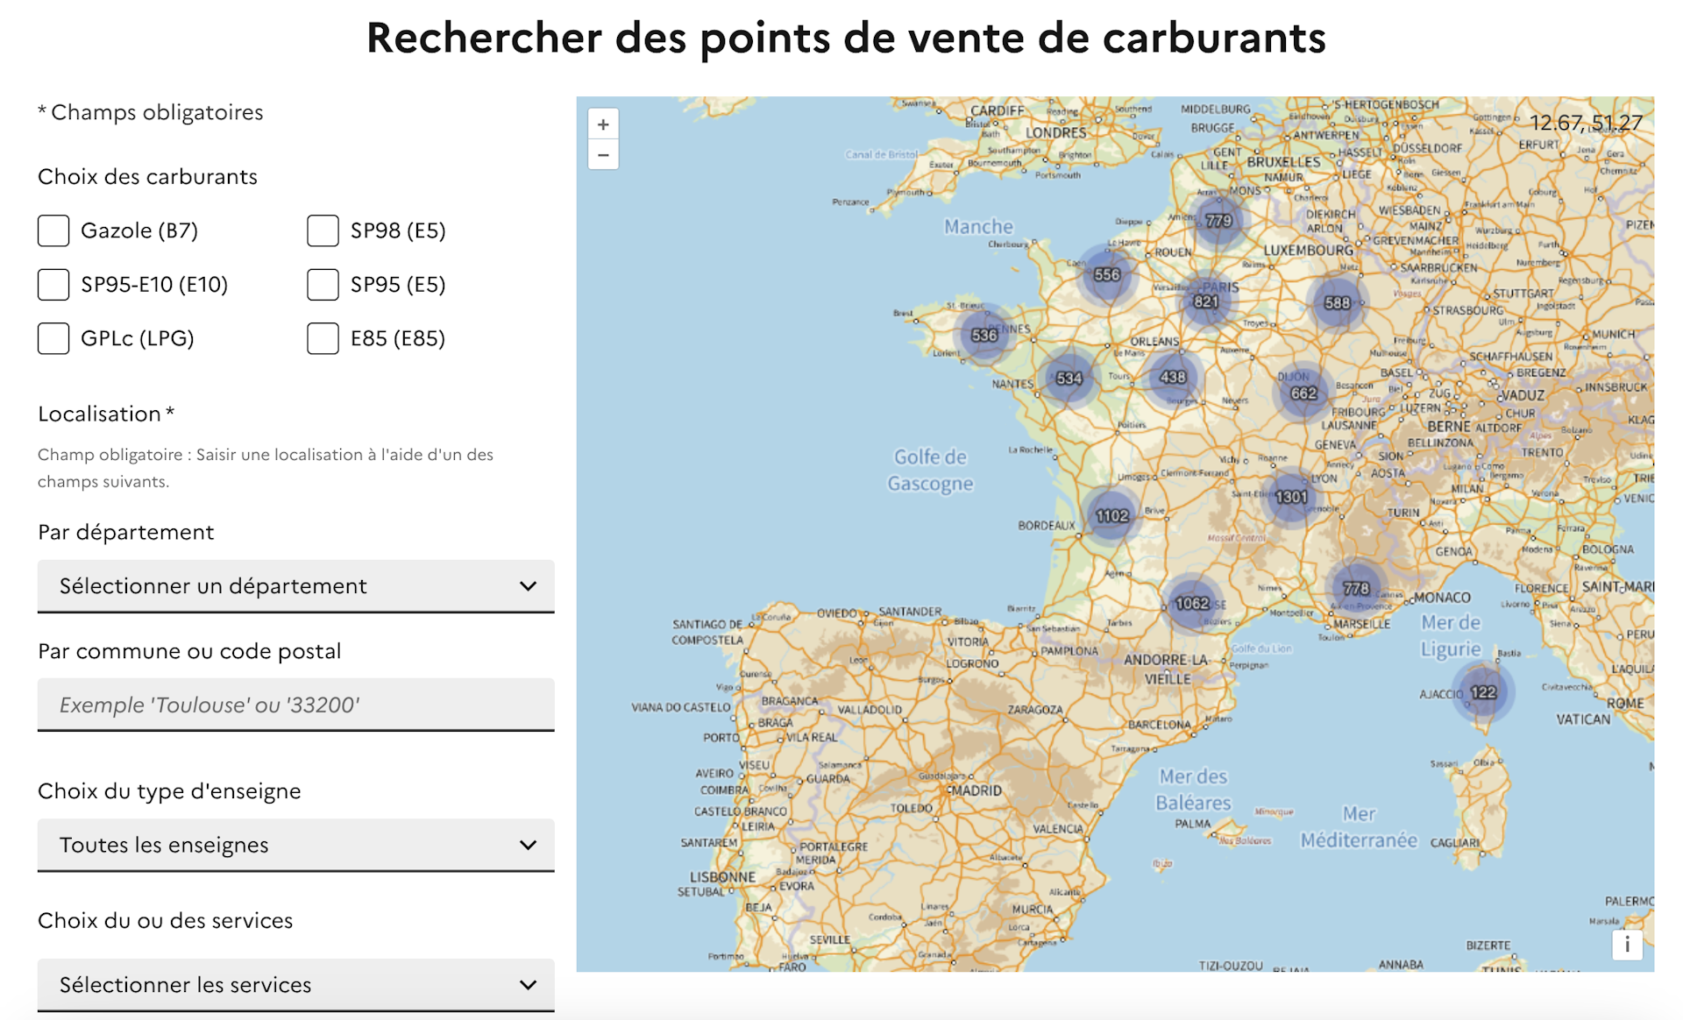This screenshot has width=1683, height=1020.
Task: Click the 122 cluster near Ajaccio
Action: [1483, 692]
